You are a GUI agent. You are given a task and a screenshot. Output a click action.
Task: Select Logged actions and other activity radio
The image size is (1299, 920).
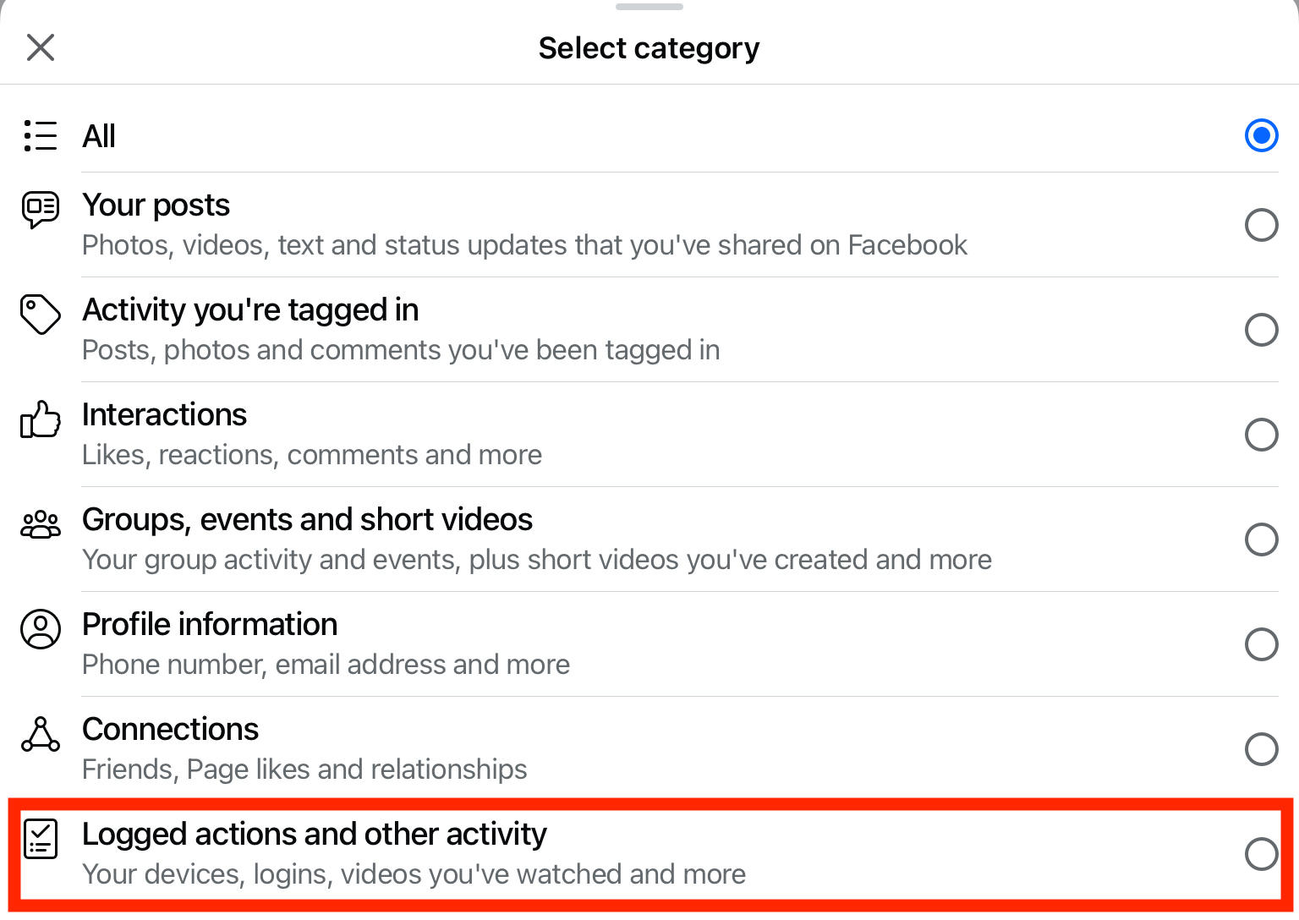1261,854
